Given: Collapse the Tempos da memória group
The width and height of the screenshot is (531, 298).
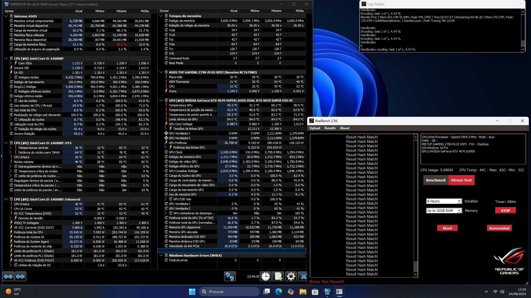Looking at the screenshot, I should click(x=161, y=16).
